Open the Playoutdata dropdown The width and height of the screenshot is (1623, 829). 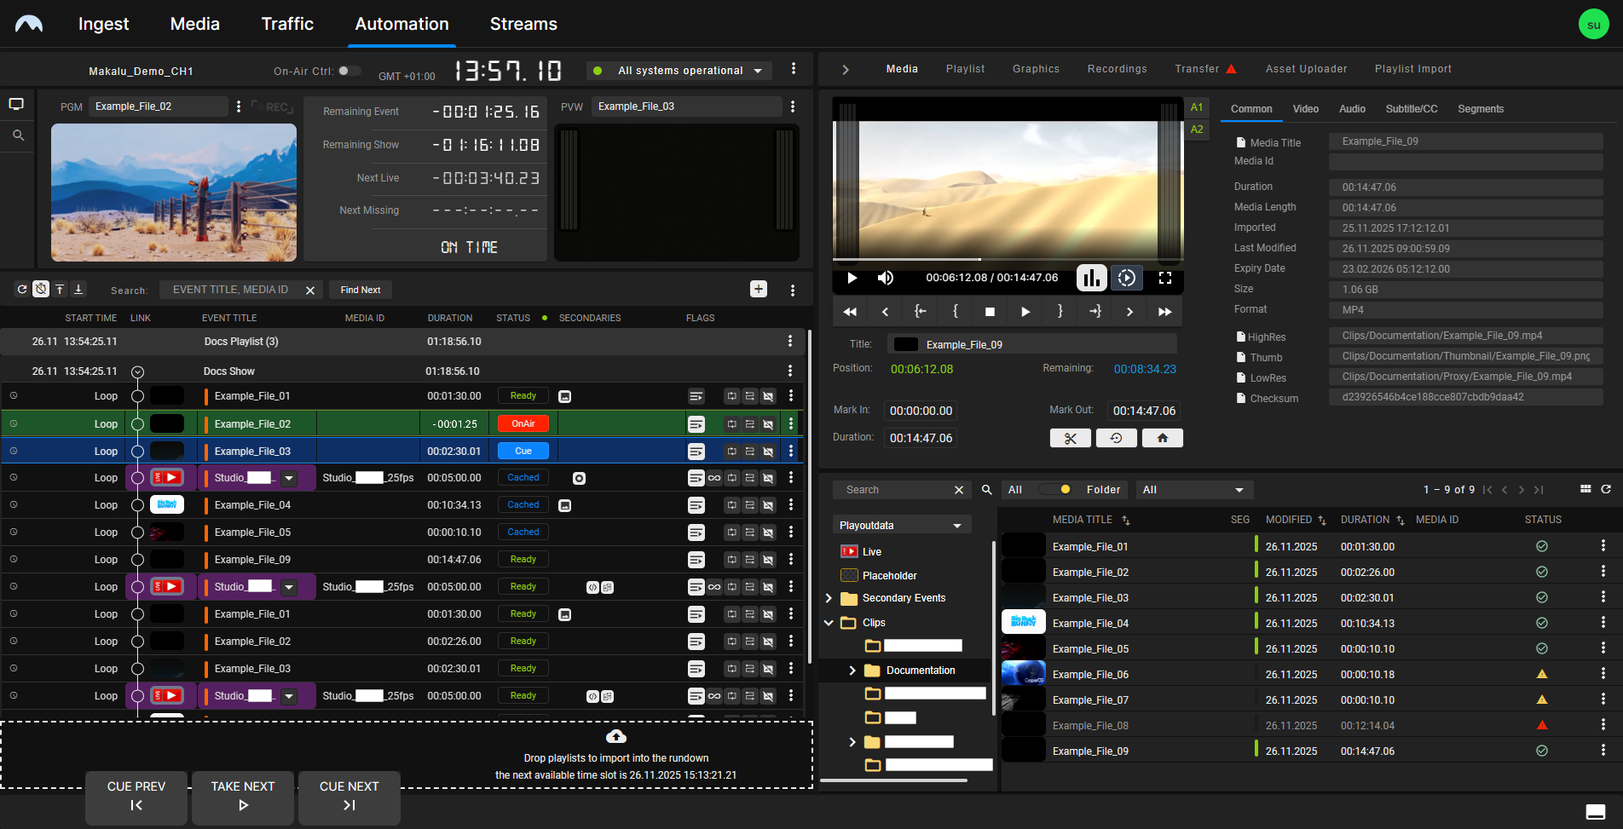tap(902, 526)
